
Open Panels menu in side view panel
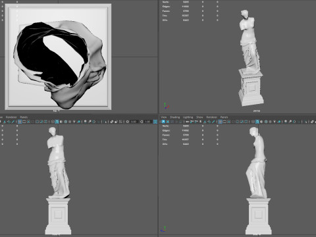pos(224,117)
